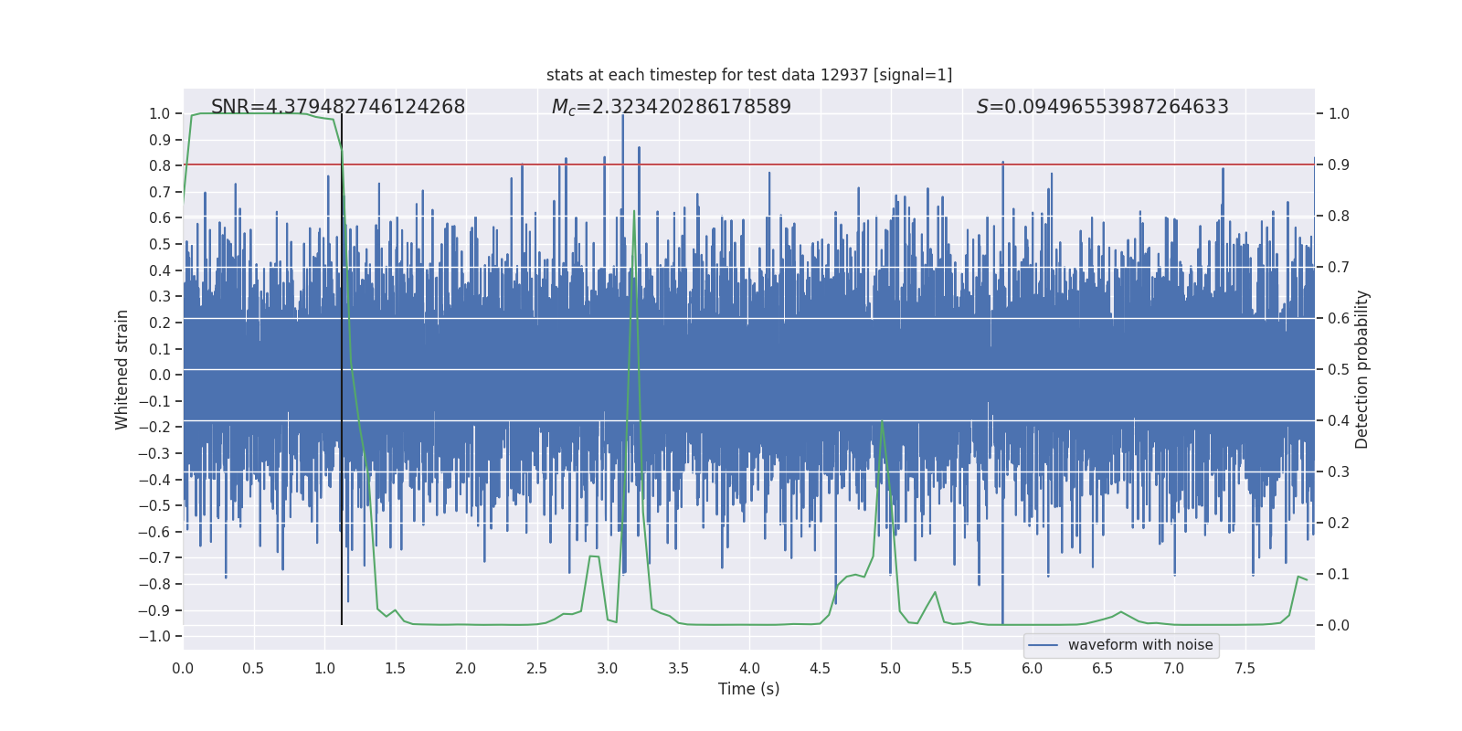Click the 'Time (s)' x-axis label
This screenshot has height=731, width=1462.
pos(749,689)
